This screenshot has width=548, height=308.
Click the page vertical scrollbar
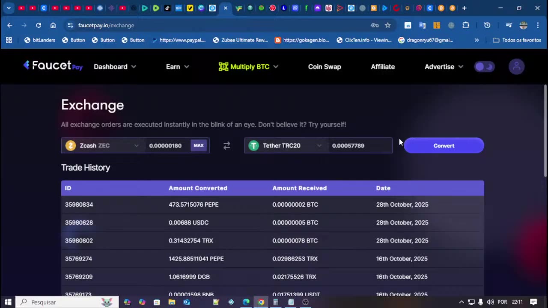pyautogui.click(x=545, y=130)
